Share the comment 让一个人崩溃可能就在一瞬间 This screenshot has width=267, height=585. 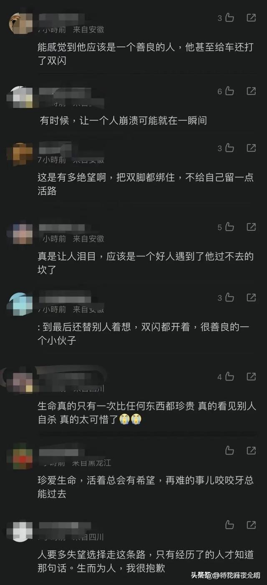(x=251, y=91)
